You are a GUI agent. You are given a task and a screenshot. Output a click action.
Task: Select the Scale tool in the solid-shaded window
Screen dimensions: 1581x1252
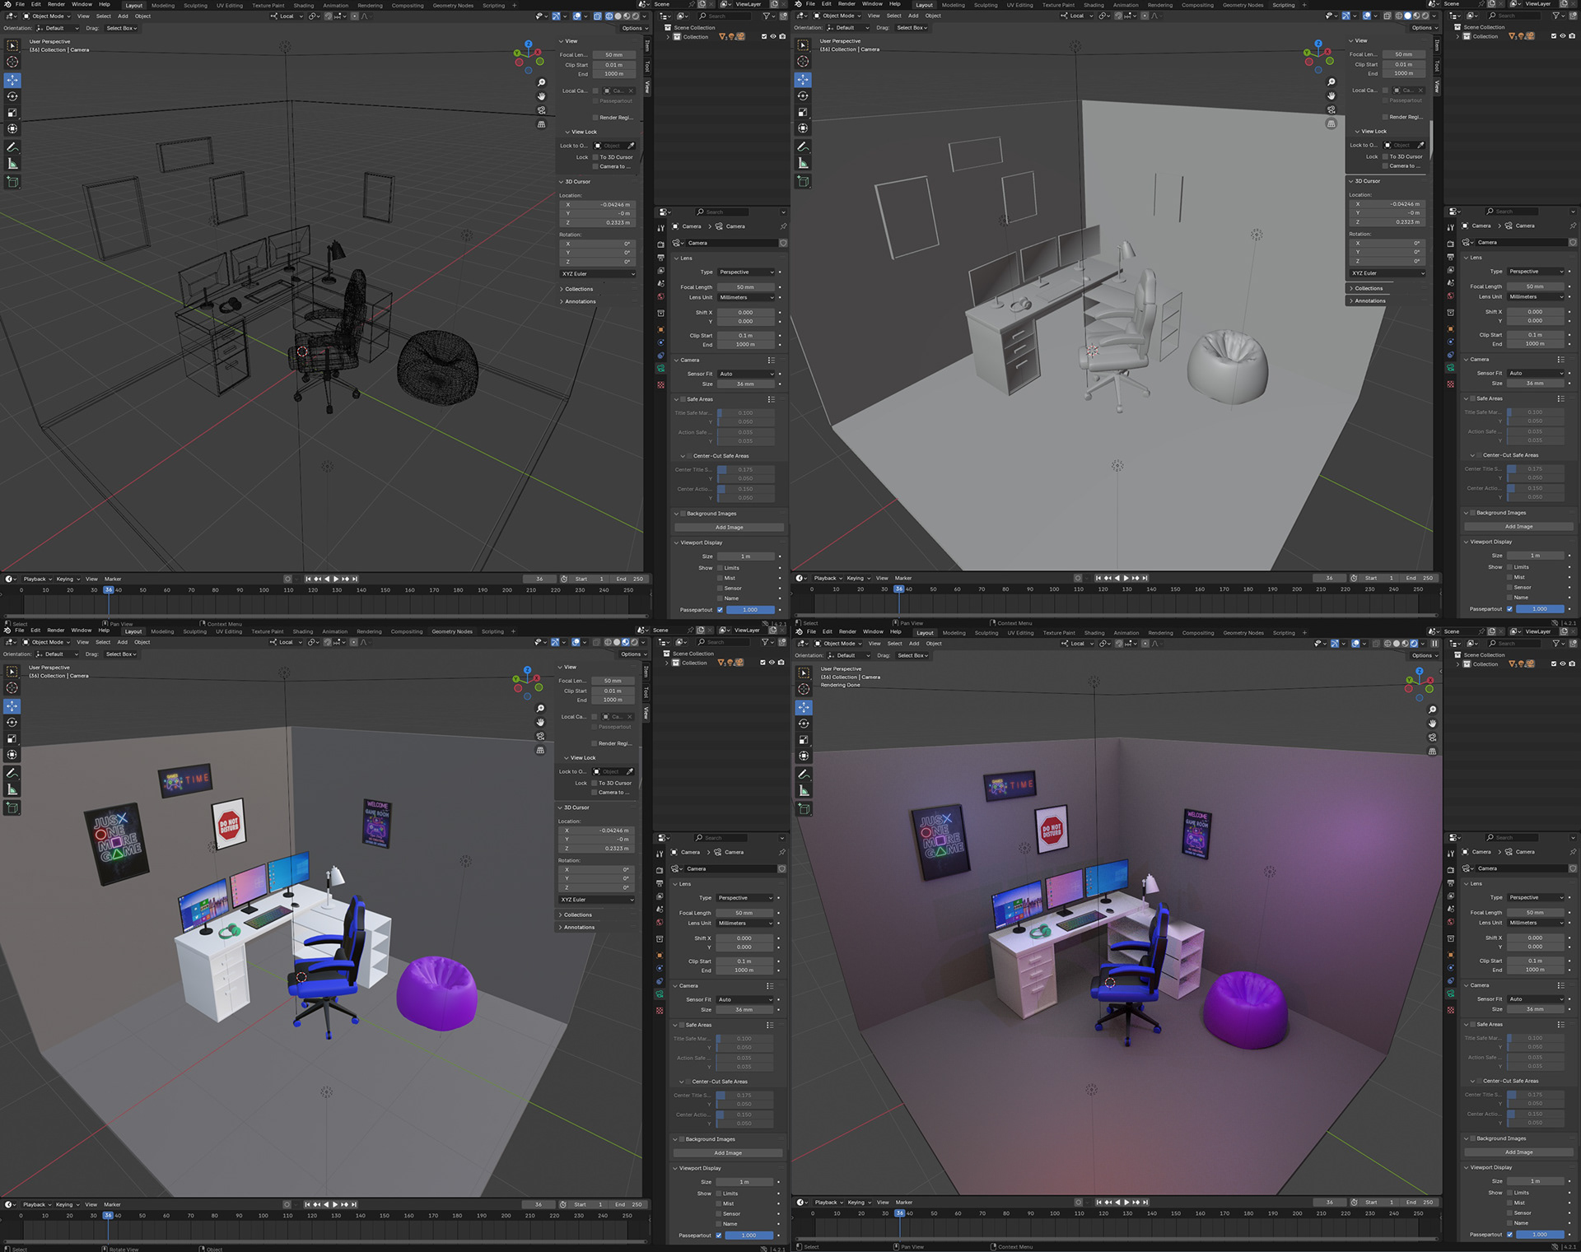pyautogui.click(x=803, y=112)
